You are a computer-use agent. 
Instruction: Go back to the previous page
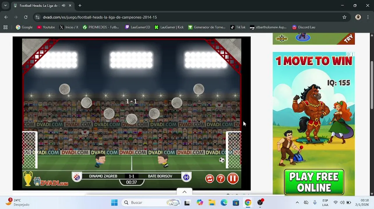pyautogui.click(x=6, y=17)
